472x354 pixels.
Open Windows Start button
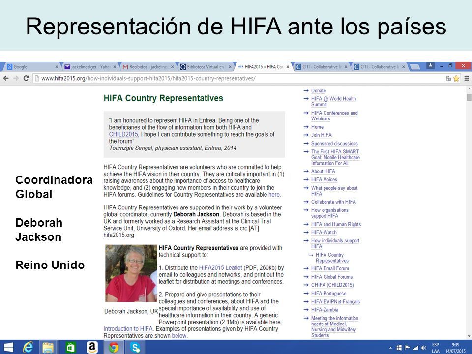8,348
